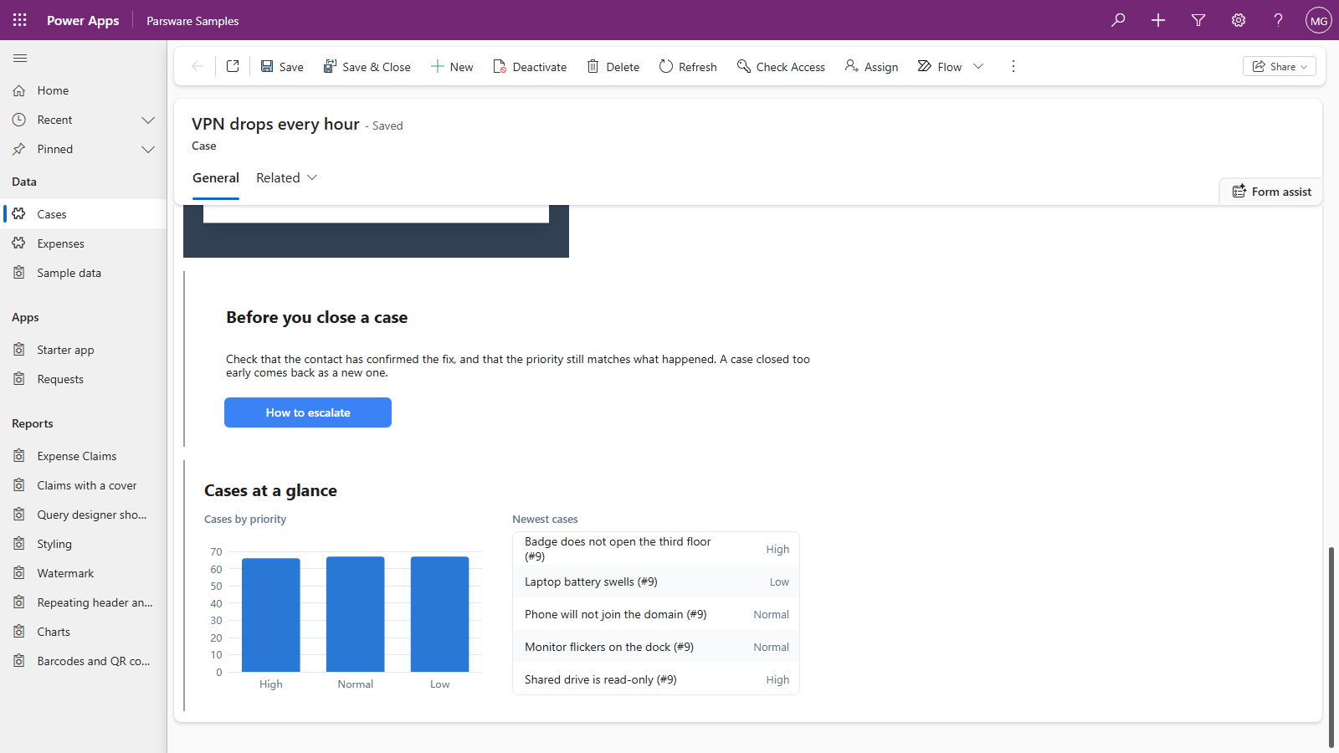Open the Charts report
Image resolution: width=1339 pixels, height=753 pixels.
(x=84, y=632)
